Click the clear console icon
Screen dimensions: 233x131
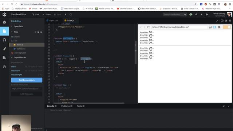tap(224, 106)
